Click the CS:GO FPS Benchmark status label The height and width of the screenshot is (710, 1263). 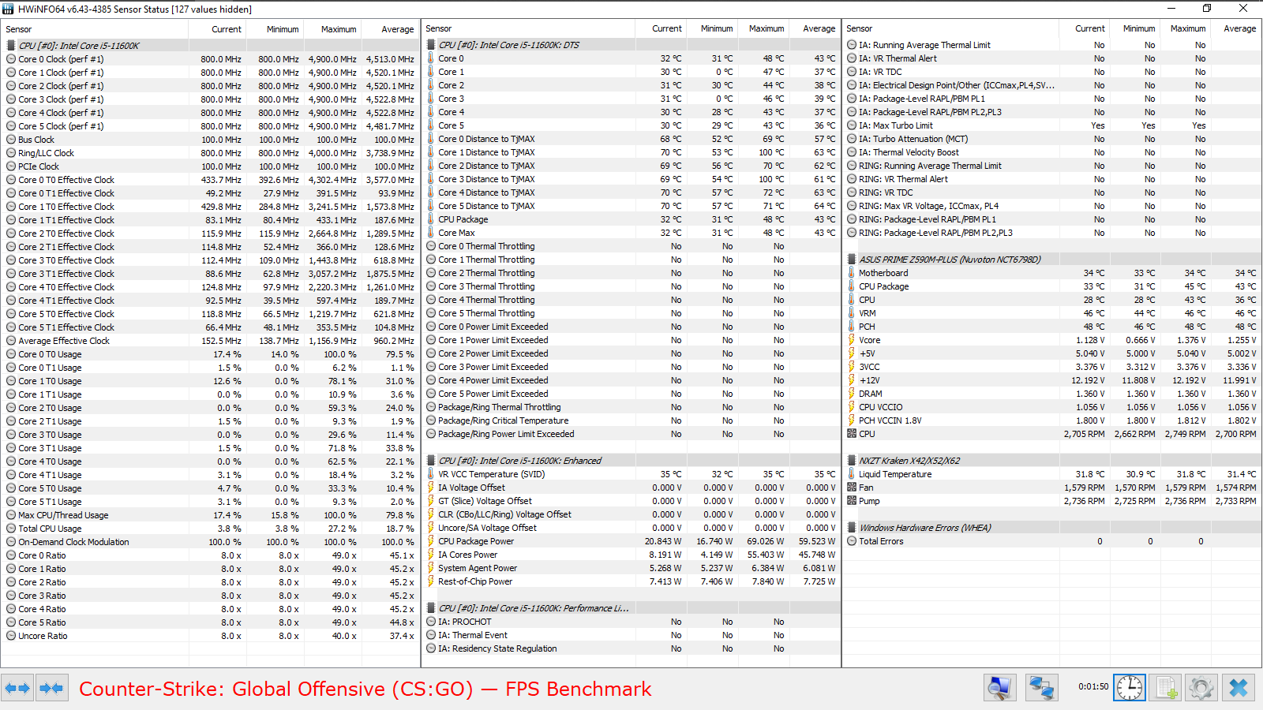coord(365,689)
